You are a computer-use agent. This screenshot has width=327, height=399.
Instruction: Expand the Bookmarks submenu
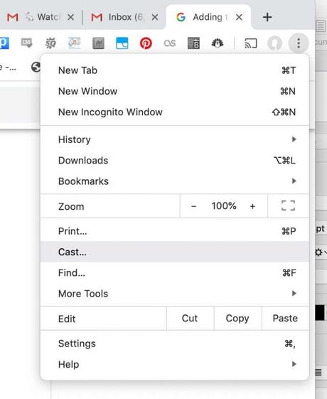[x=175, y=181]
